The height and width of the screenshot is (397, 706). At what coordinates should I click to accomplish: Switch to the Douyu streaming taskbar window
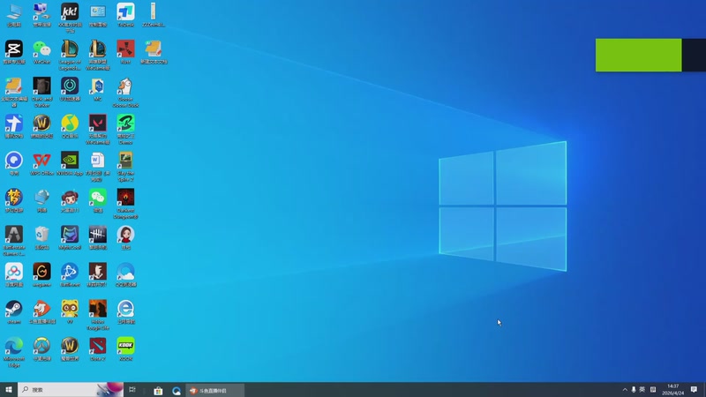214,390
